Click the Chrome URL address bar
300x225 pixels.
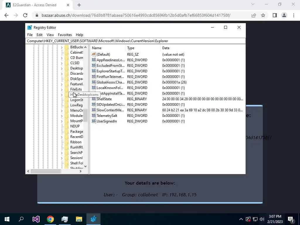[136, 15]
